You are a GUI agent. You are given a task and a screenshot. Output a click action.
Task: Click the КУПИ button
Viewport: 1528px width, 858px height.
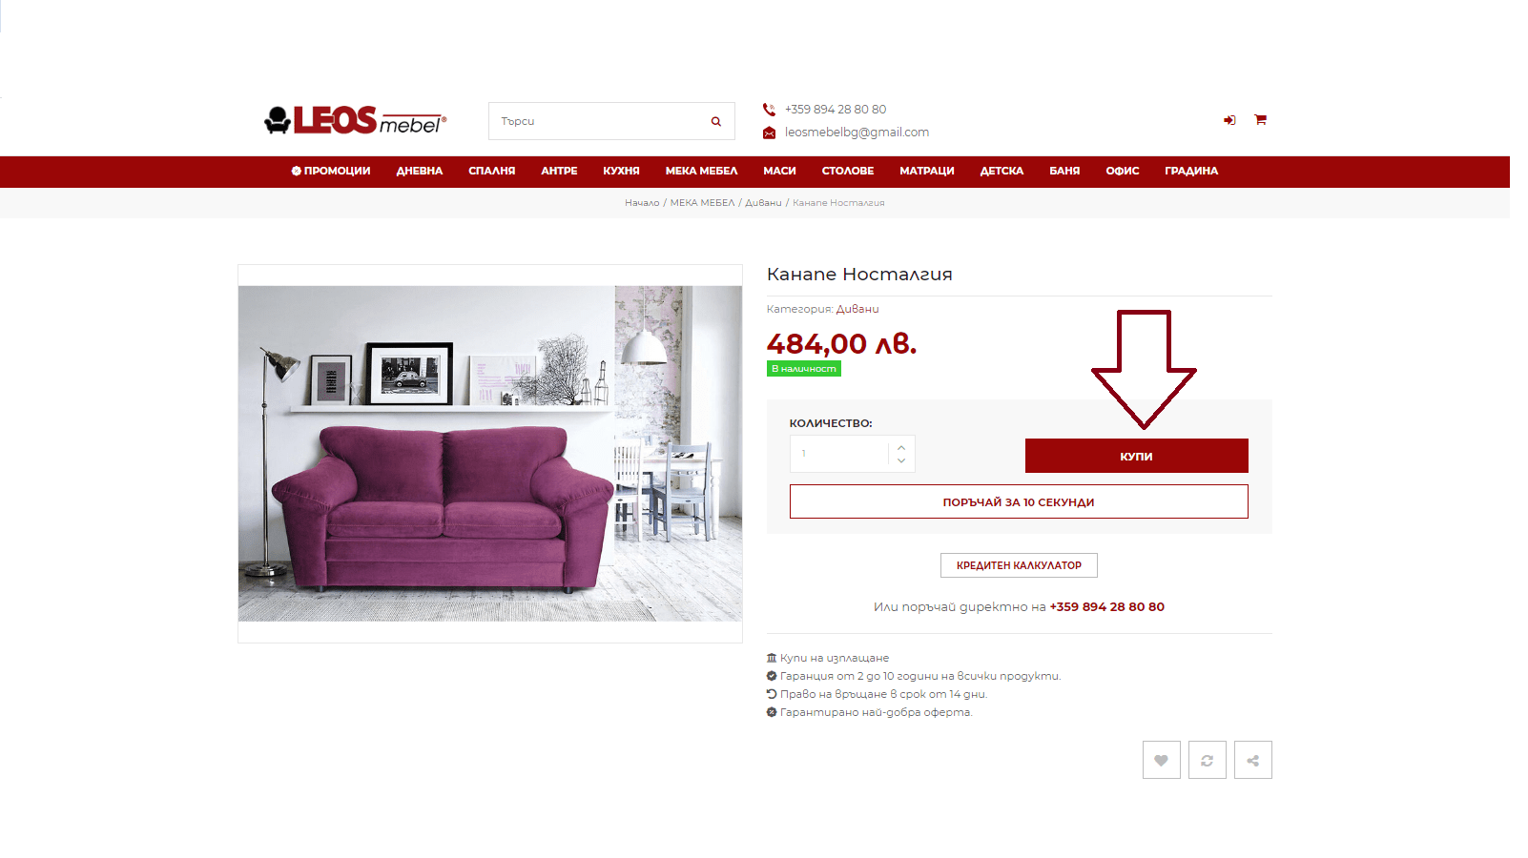(x=1136, y=456)
